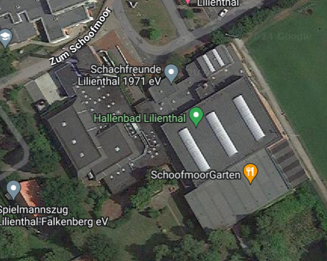327x261 pixels.
Task: Click the green Hallenbad Lilienthal pin
Action: pyautogui.click(x=196, y=117)
